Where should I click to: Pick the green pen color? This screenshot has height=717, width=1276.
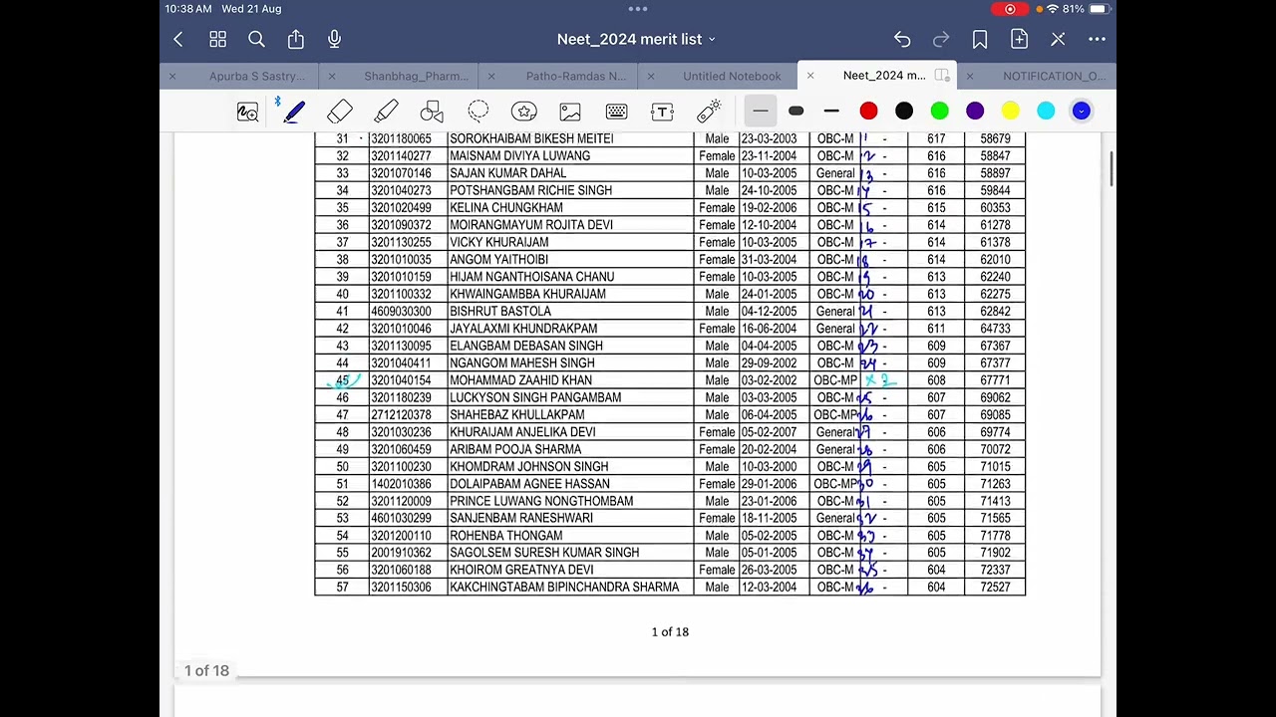coord(939,112)
